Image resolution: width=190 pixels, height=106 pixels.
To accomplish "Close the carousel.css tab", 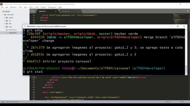I will (79, 11).
